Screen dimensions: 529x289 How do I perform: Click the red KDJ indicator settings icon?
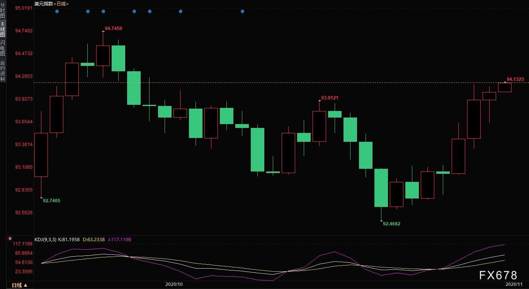pos(10,239)
